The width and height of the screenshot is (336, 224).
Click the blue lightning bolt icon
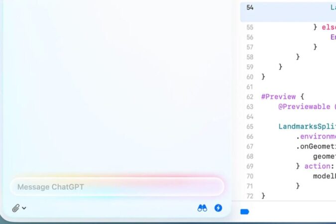[x=218, y=208]
